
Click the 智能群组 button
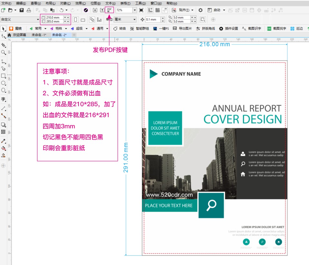pos(139,29)
